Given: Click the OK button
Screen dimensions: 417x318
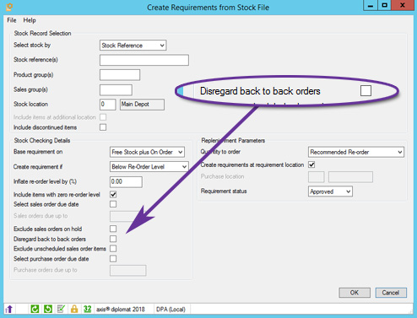Looking at the screenshot, I should tap(355, 293).
